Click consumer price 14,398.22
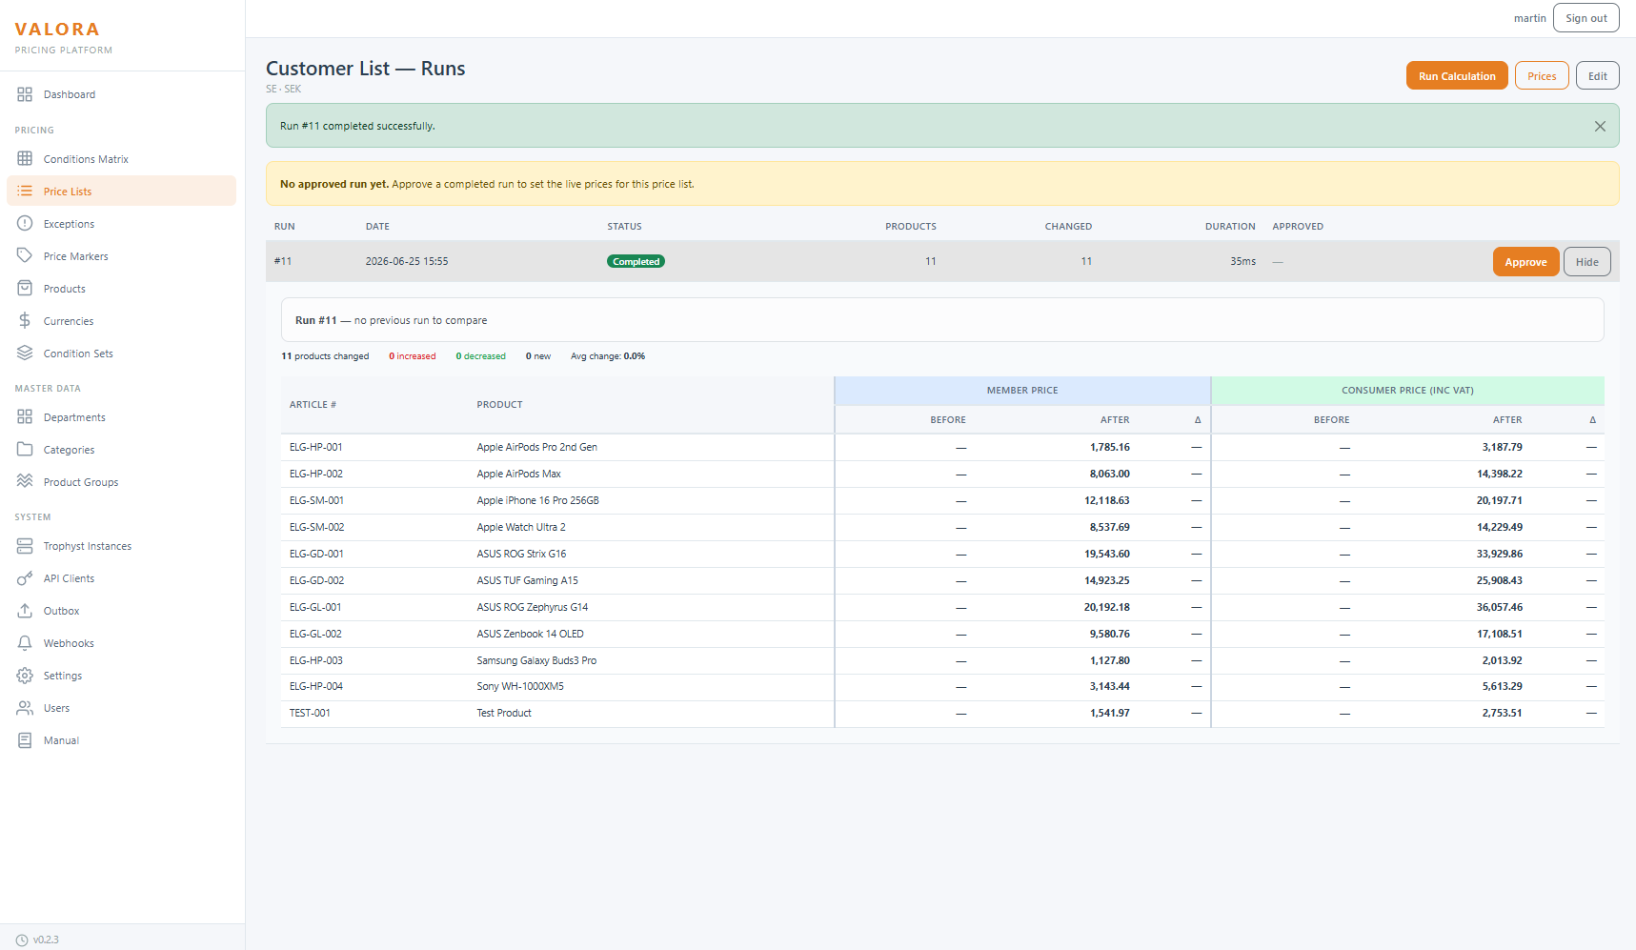The image size is (1636, 950). point(1500,474)
